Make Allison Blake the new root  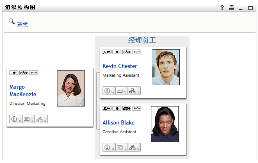[x=107, y=109]
